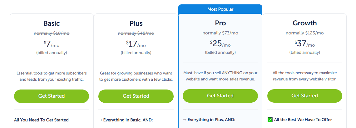This screenshot has width=356, height=128.
Task: Click the $7/mo price
Action: [52, 44]
